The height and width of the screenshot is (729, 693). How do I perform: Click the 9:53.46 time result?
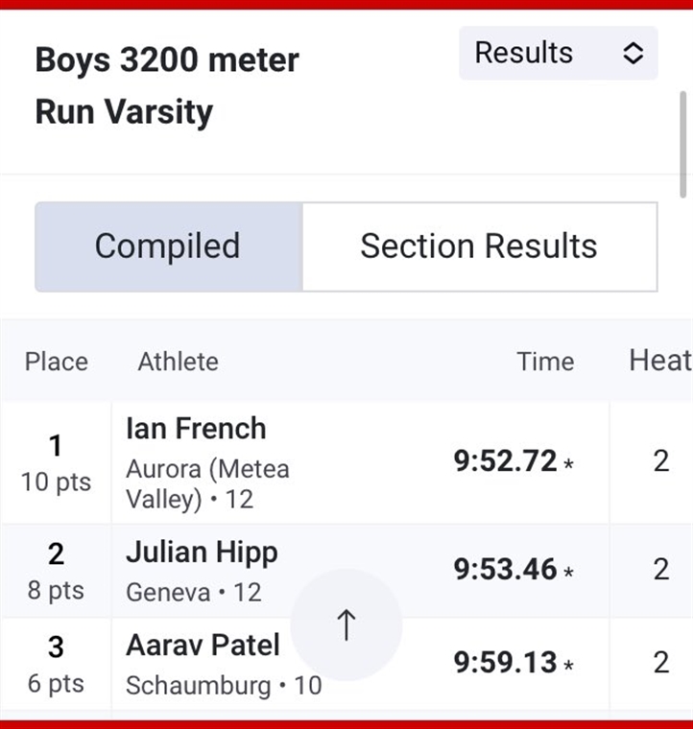tap(505, 569)
